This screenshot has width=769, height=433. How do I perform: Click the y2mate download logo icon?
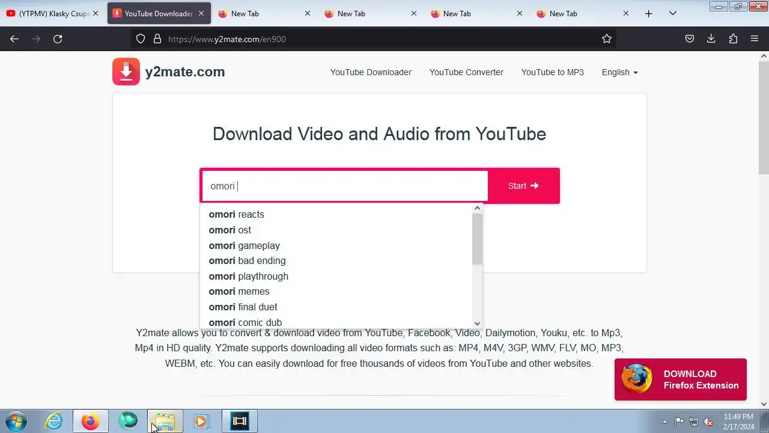click(x=126, y=72)
